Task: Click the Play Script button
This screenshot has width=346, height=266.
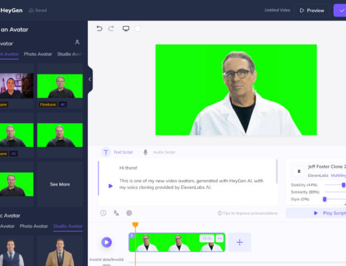Action: coord(316,213)
